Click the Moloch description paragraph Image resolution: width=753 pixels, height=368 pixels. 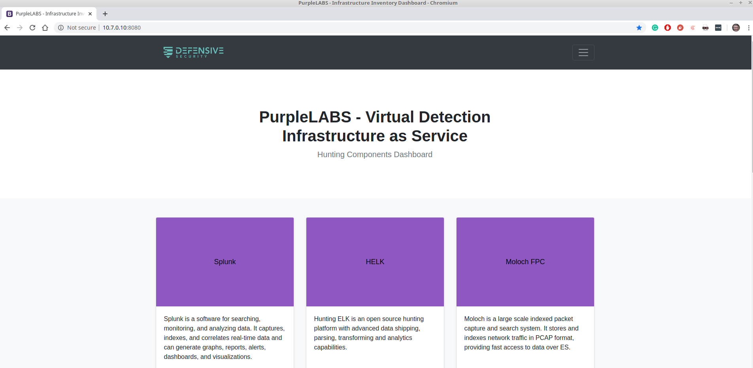click(521, 333)
